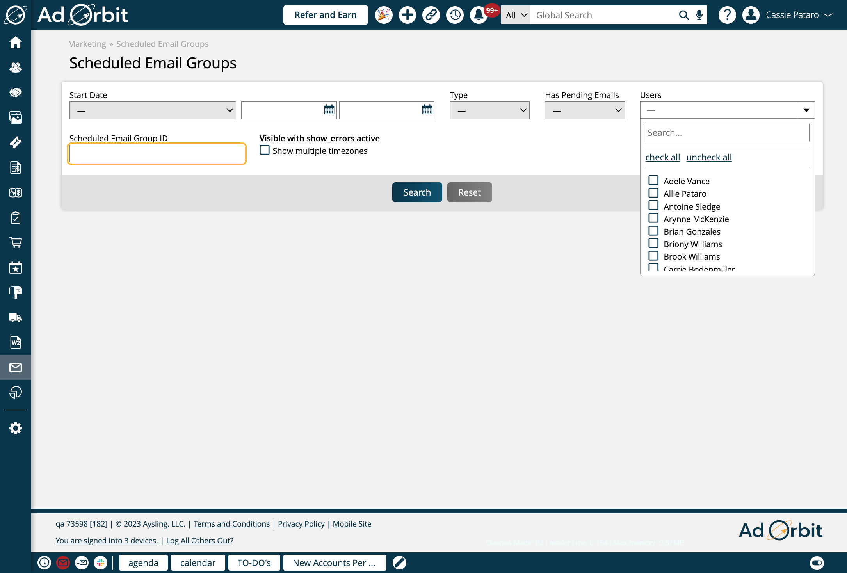Click into the Users Search... field
This screenshot has width=847, height=573.
coord(727,133)
